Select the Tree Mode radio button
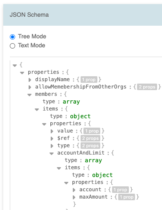 13,37
